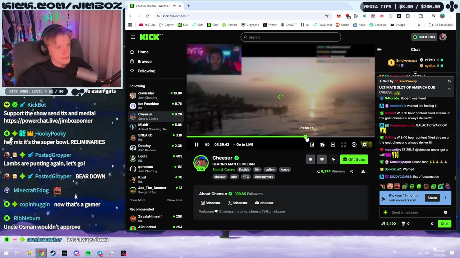The height and width of the screenshot is (258, 460).
Task: Click the Slots & Casino category link
Action: click(224, 169)
